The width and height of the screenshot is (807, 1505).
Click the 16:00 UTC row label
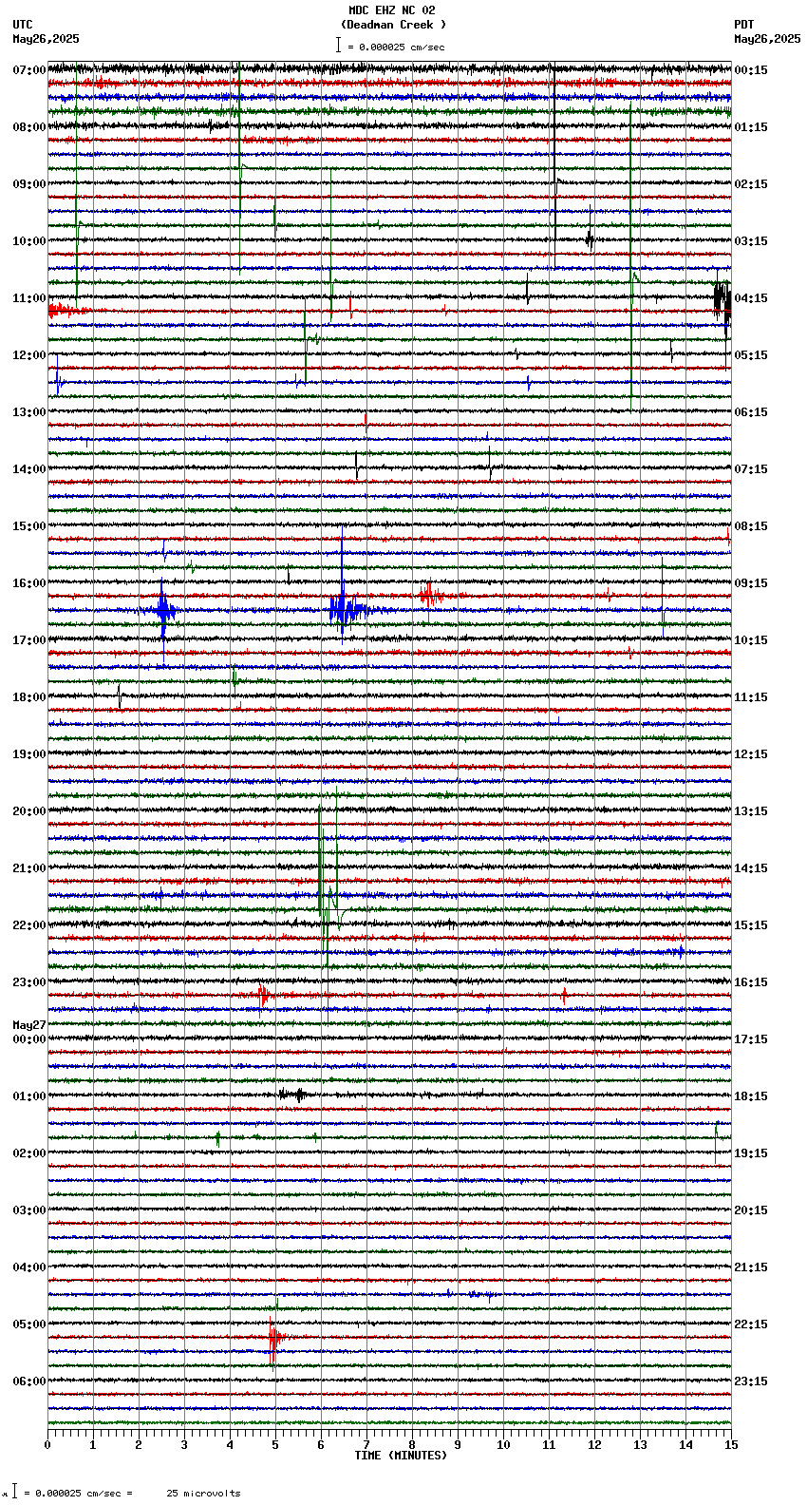coord(29,583)
